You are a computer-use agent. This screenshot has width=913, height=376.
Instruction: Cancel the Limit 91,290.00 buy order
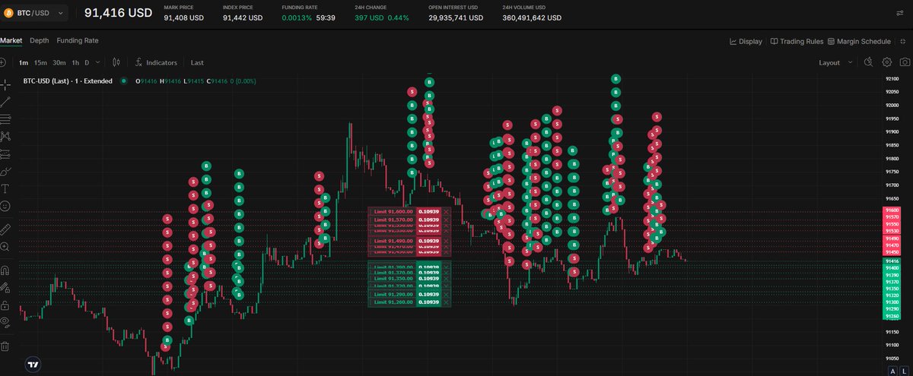[447, 294]
